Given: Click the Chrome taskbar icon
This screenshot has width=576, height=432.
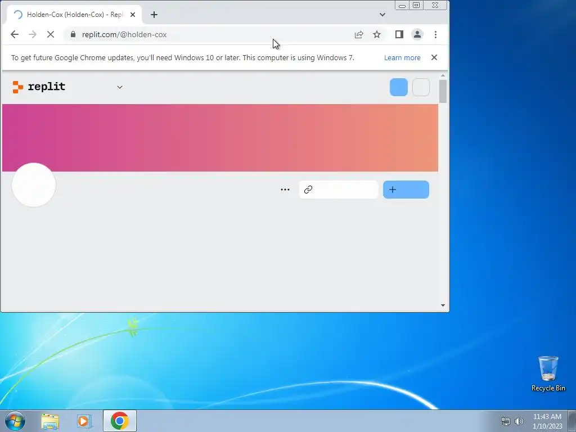Looking at the screenshot, I should pos(119,421).
